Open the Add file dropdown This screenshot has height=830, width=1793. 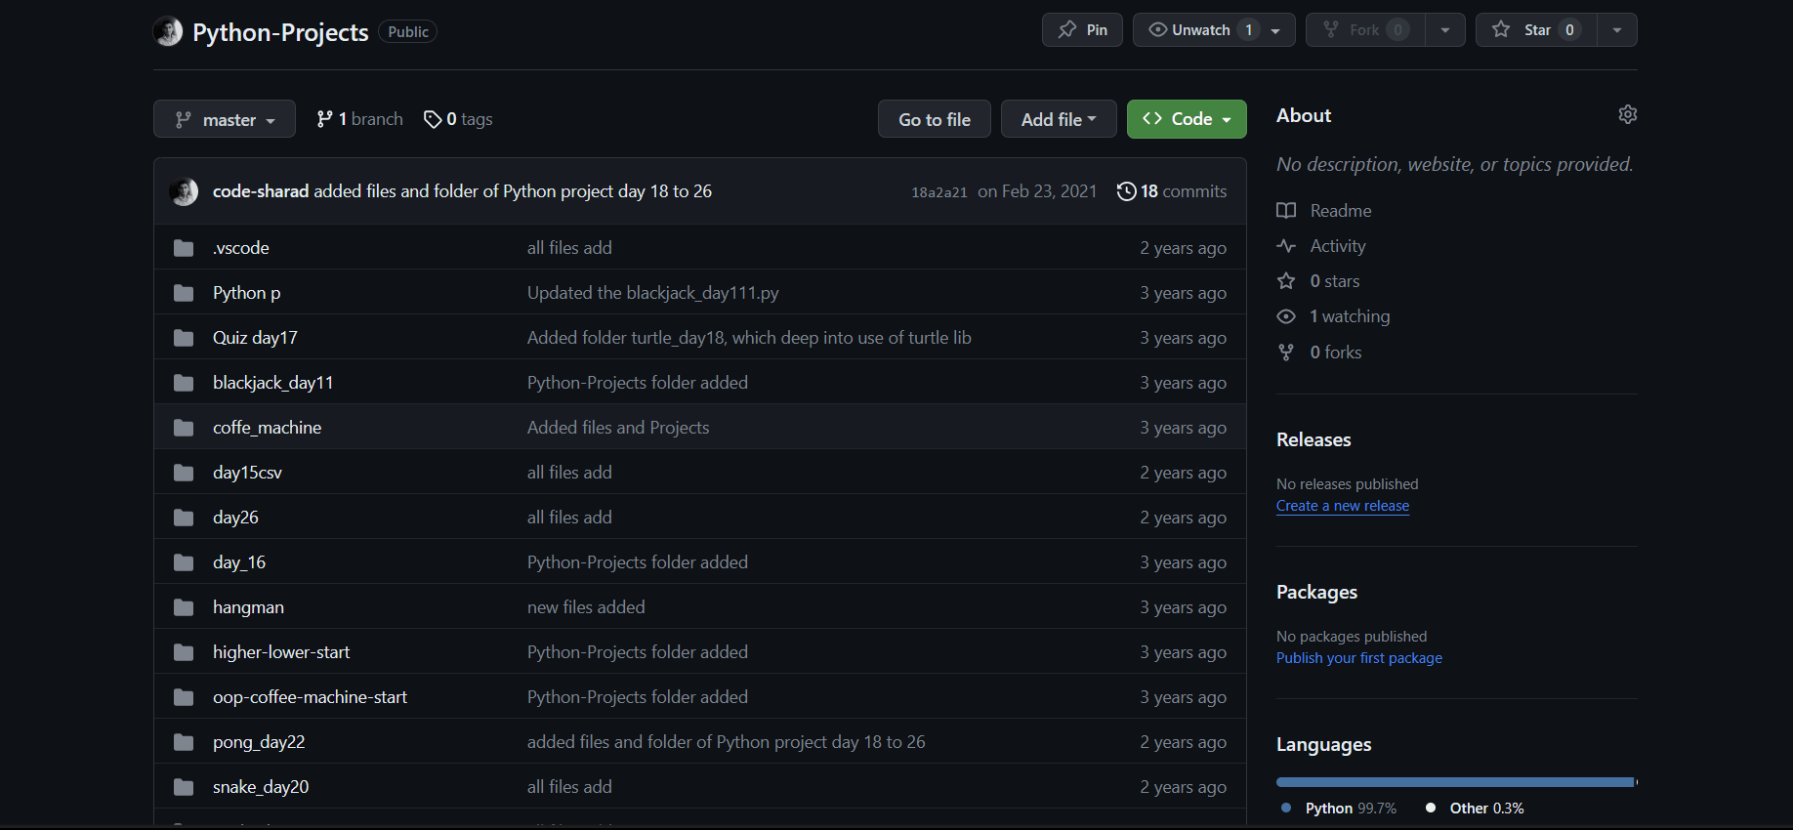point(1059,119)
